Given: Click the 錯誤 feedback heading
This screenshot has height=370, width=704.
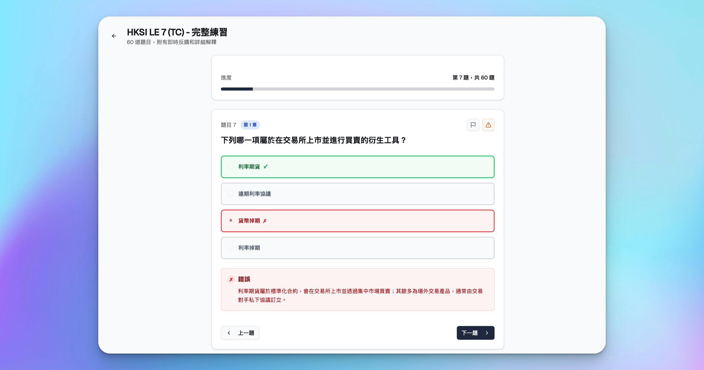Looking at the screenshot, I should pos(244,279).
